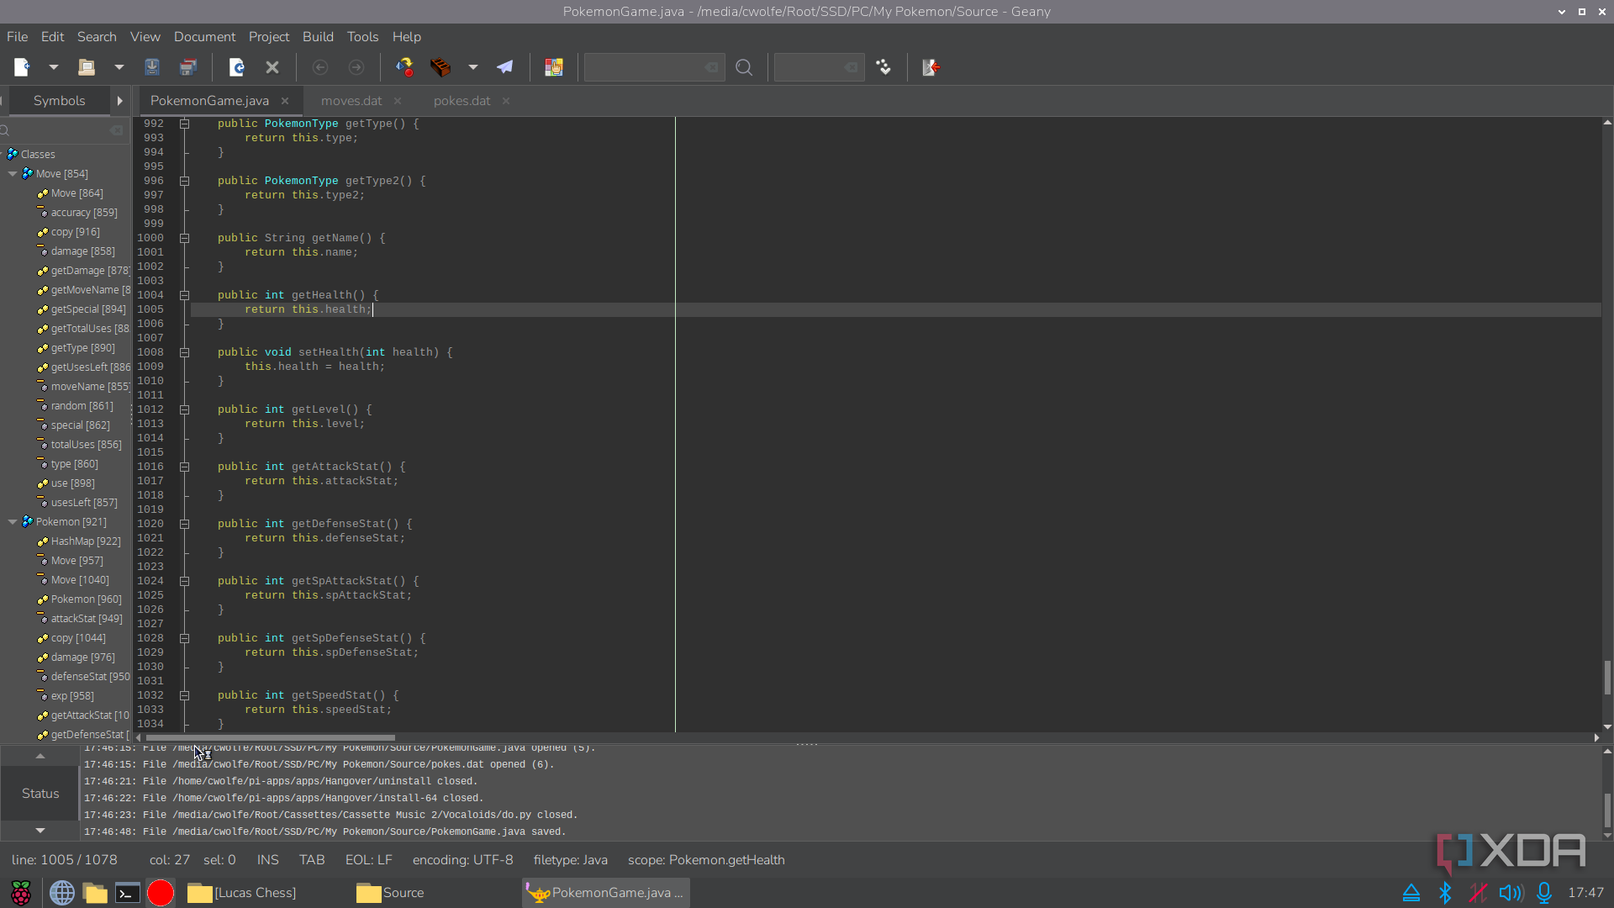Click the search magnifier icon

pyautogui.click(x=744, y=67)
